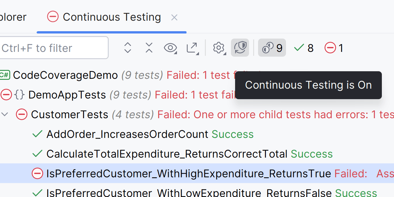The height and width of the screenshot is (197, 394).
Task: Open the gear settings dropdown
Action: (218, 48)
